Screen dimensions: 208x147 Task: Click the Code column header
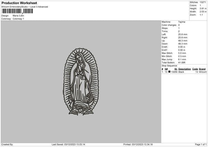pyautogui.click(x=195, y=69)
